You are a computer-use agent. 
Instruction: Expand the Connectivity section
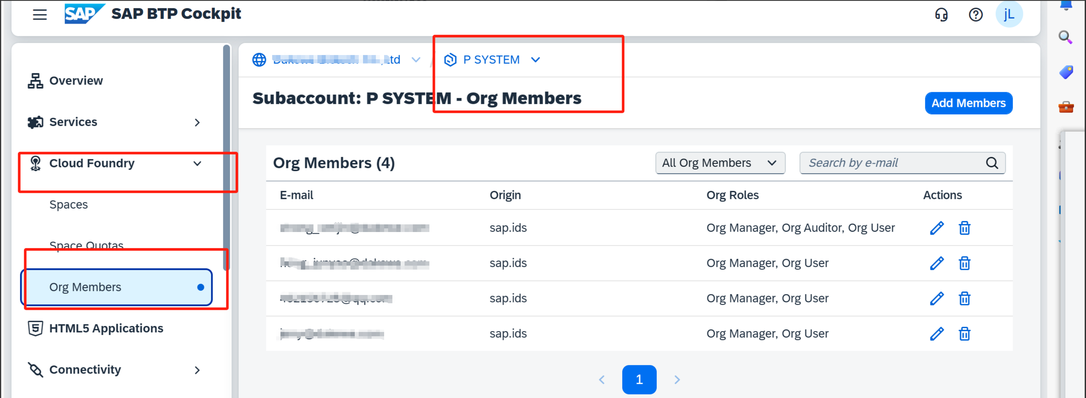[85, 370]
